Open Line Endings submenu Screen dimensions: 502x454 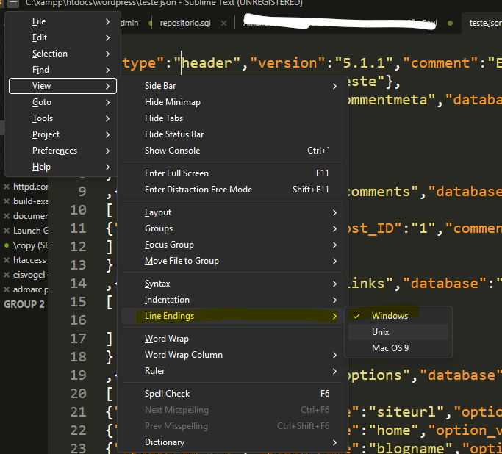coord(232,316)
